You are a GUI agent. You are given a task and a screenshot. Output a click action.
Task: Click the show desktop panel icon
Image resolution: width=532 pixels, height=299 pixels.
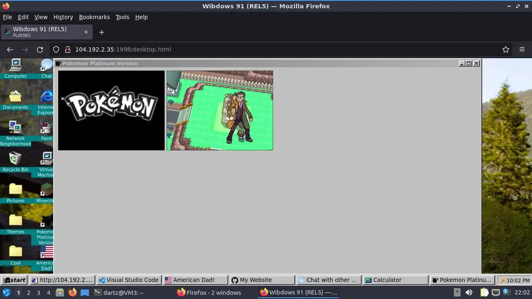coord(85,292)
